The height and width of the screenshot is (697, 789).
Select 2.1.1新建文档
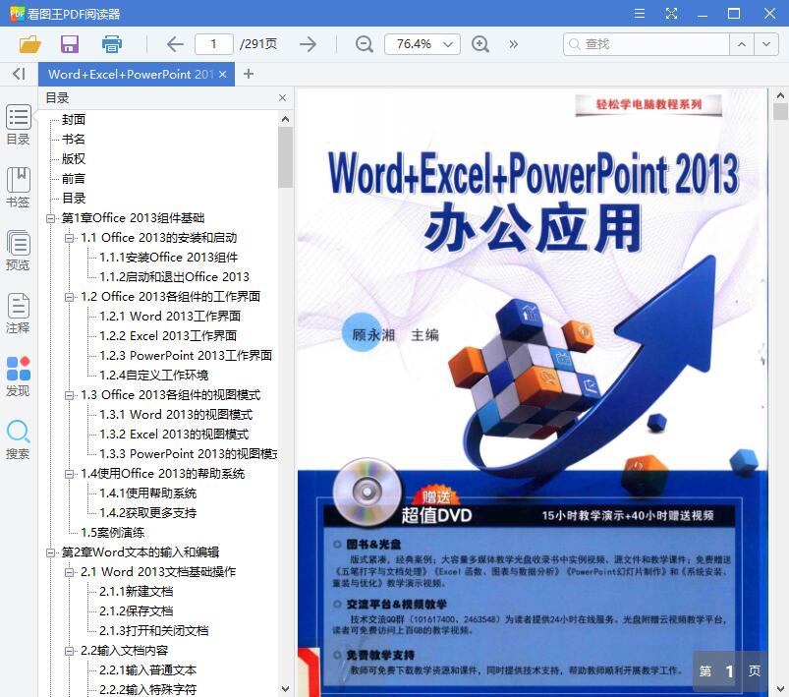(136, 591)
